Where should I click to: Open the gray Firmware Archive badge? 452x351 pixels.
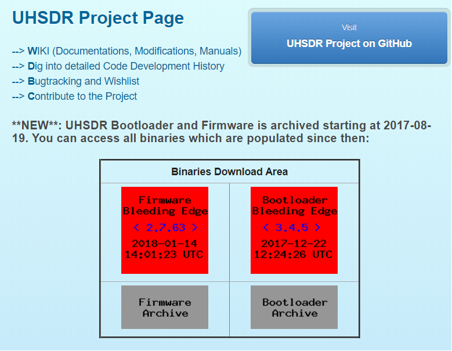(x=165, y=307)
